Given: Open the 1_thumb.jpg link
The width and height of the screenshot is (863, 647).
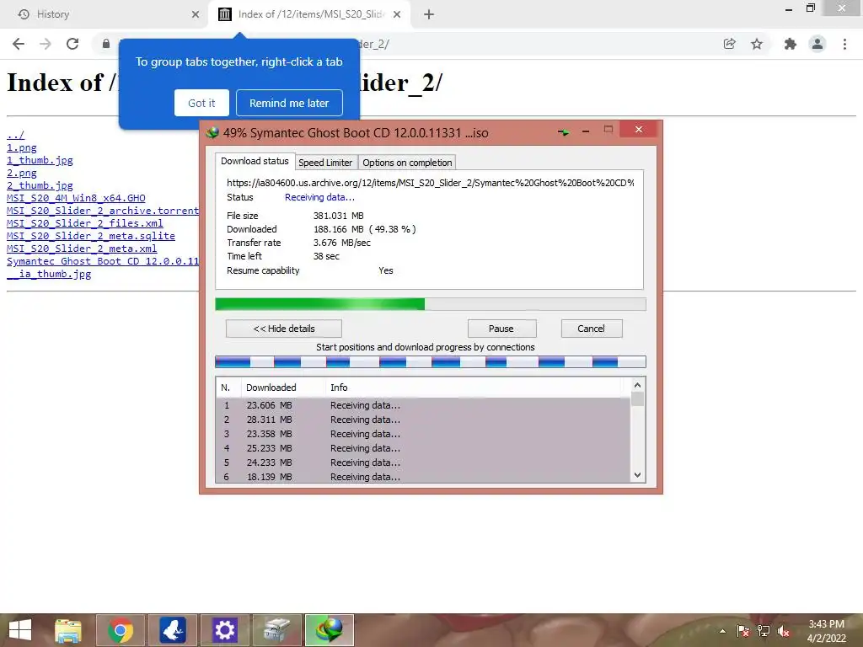Looking at the screenshot, I should coord(40,160).
